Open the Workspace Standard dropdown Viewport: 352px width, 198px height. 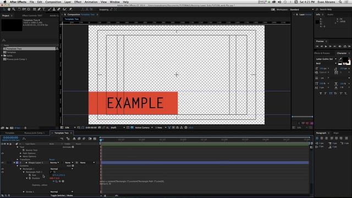[x=301, y=10]
